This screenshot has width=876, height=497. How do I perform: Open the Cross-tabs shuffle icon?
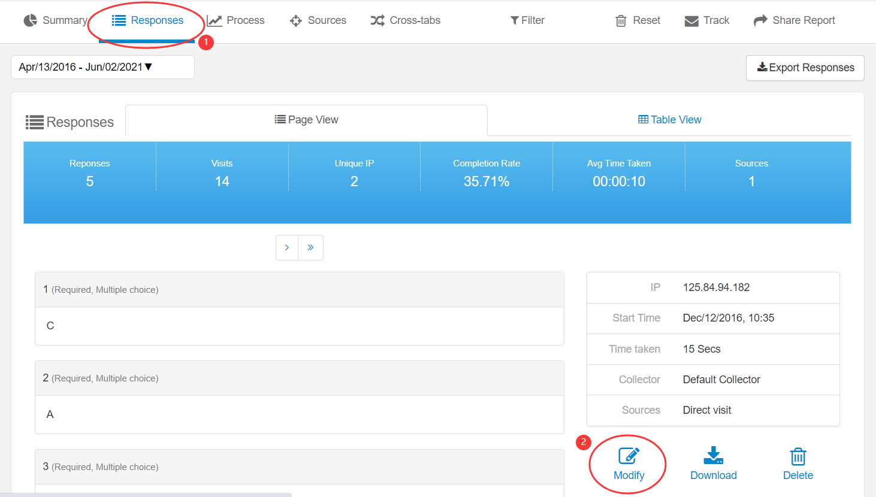(377, 20)
